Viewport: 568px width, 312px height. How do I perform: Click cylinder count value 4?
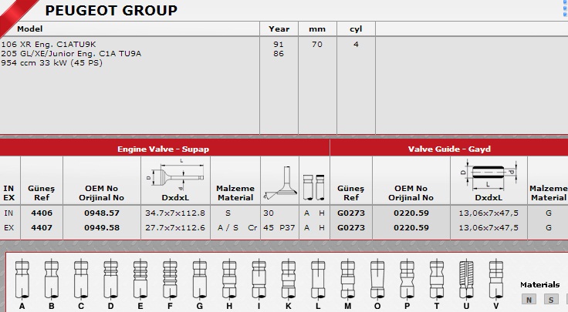(356, 44)
